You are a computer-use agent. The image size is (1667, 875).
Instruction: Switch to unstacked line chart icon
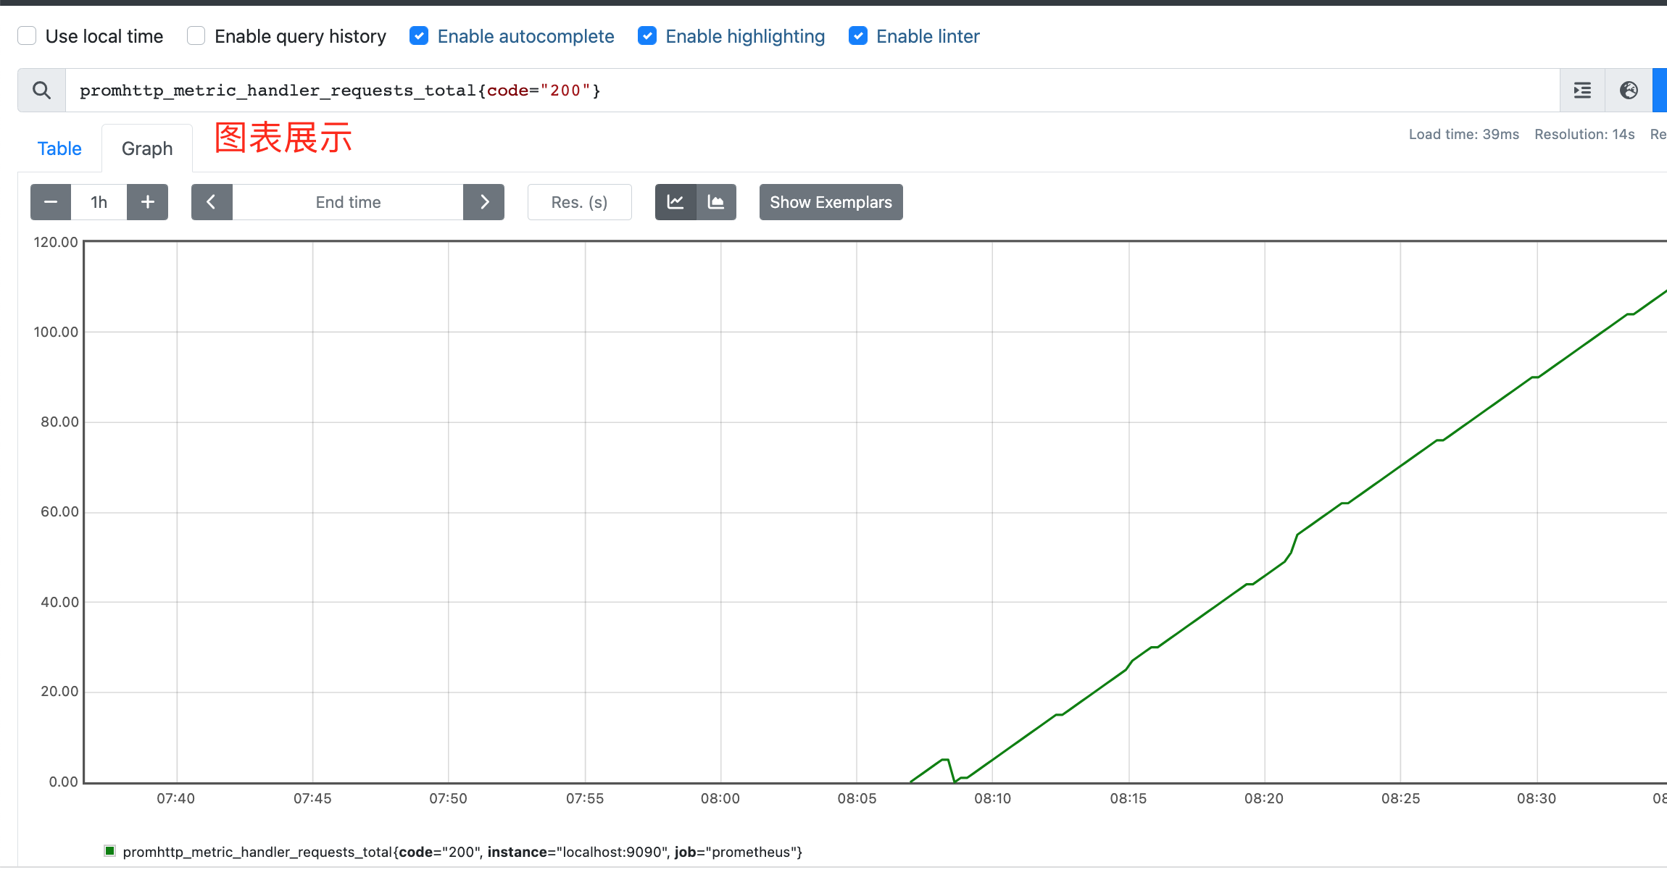tap(675, 202)
